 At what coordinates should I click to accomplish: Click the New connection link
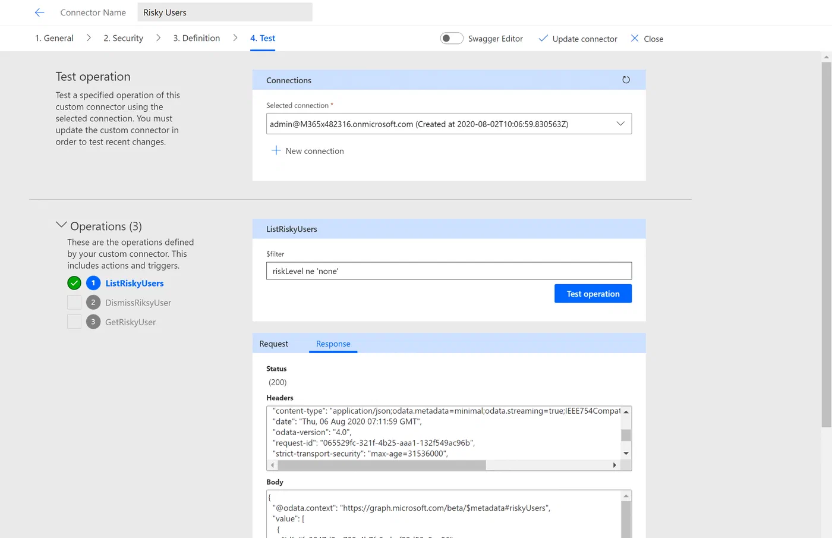point(314,151)
